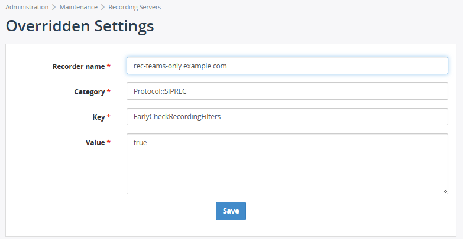Focus the Recorder name text field
463x239 pixels.
[x=287, y=66]
